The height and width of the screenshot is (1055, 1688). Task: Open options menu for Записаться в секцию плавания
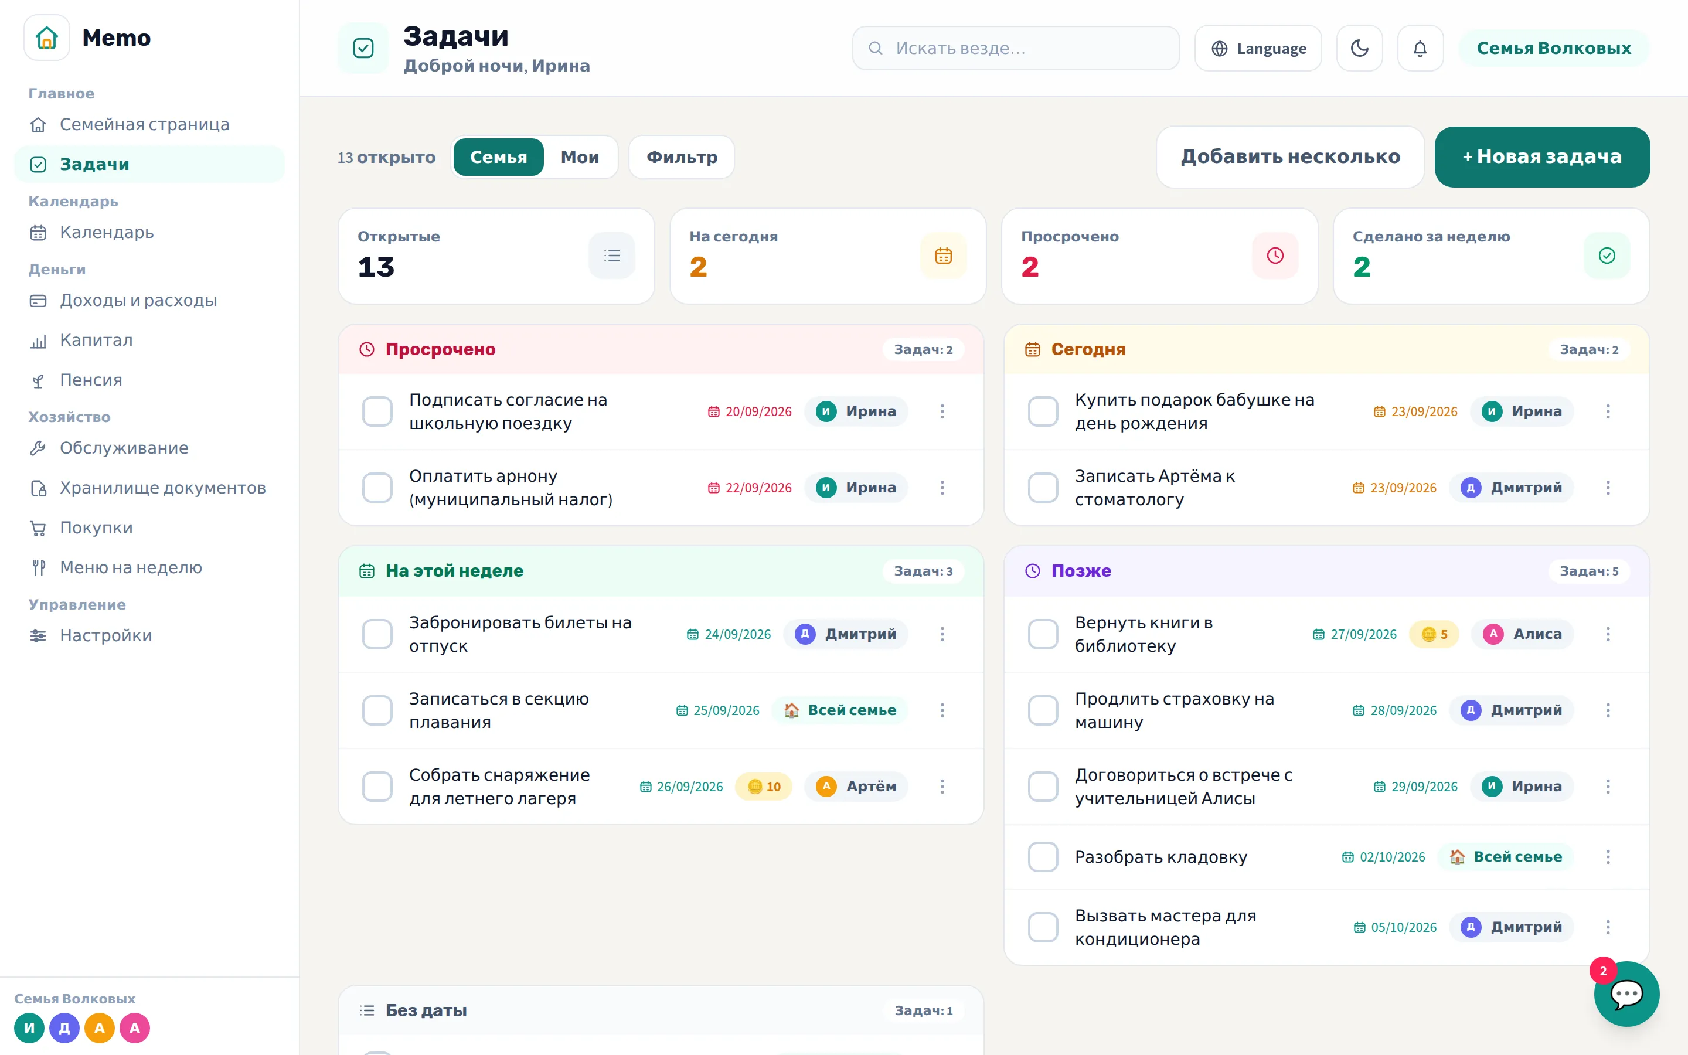pos(942,710)
